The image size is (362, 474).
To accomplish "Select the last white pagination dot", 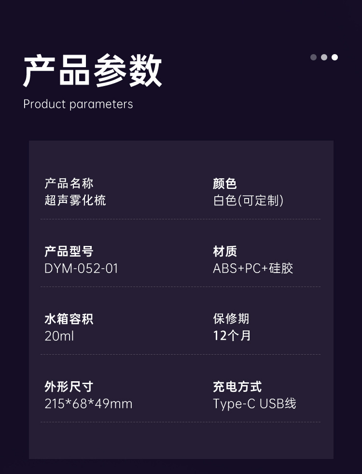I will pos(334,57).
